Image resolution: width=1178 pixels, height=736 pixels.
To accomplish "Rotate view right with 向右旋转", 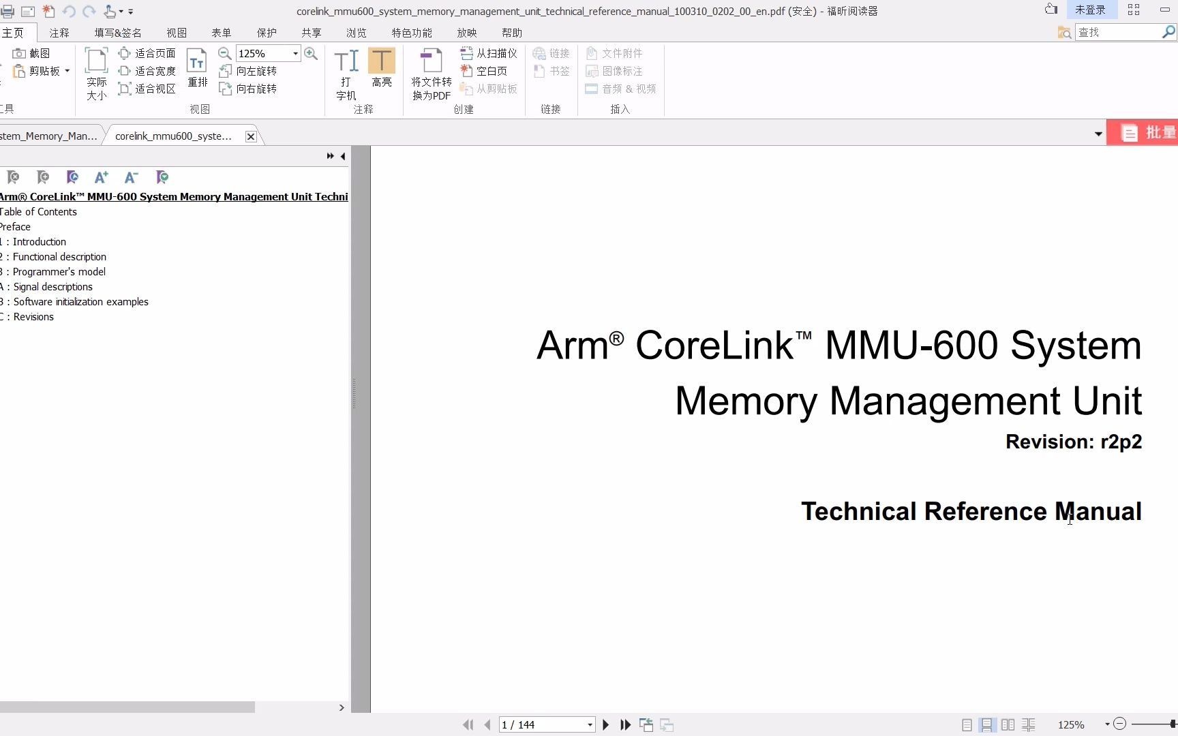I will coord(248,89).
